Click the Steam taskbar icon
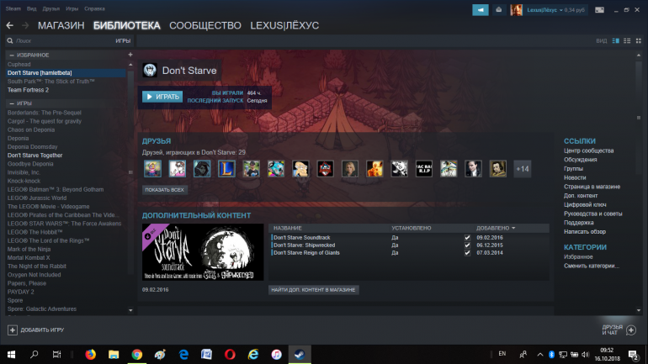The height and width of the screenshot is (364, 648). coord(300,355)
